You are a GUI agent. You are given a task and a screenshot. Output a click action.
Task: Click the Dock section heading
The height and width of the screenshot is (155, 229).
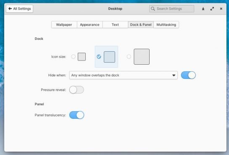coord(39,39)
